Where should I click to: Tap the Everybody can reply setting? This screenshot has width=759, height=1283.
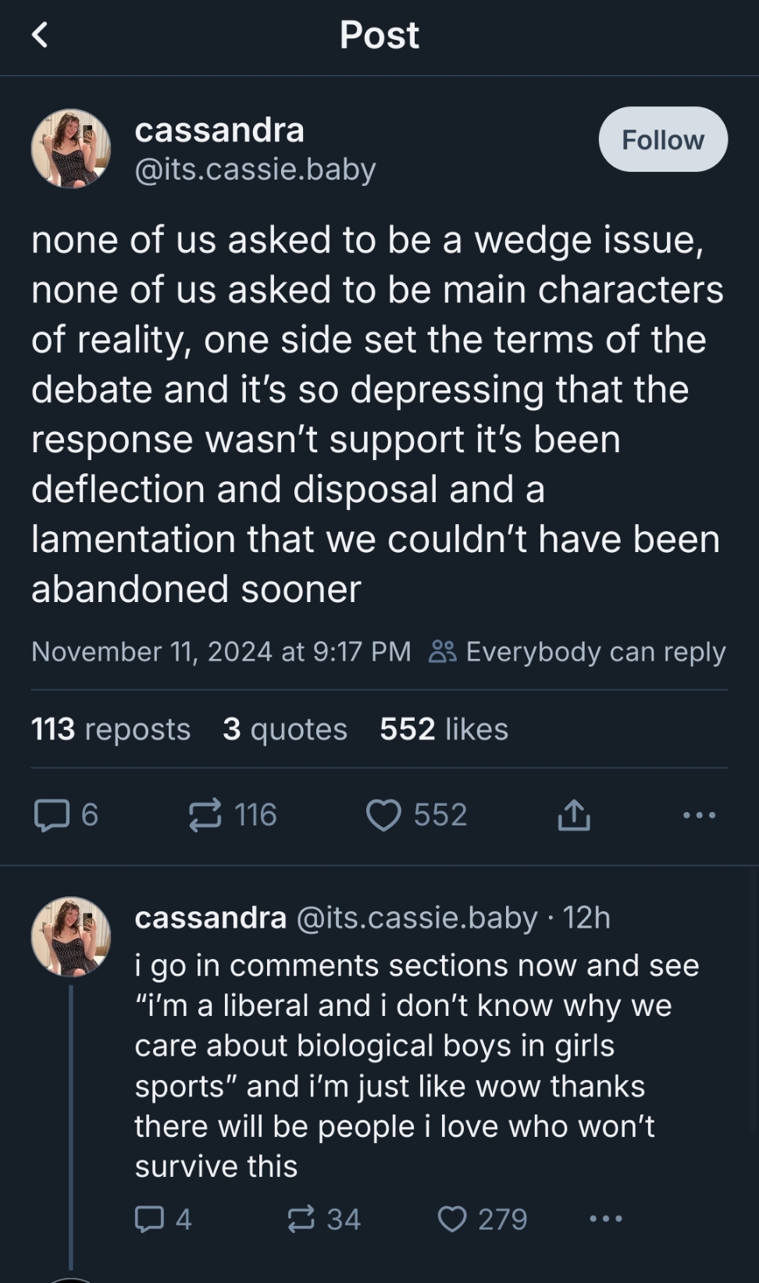click(578, 652)
